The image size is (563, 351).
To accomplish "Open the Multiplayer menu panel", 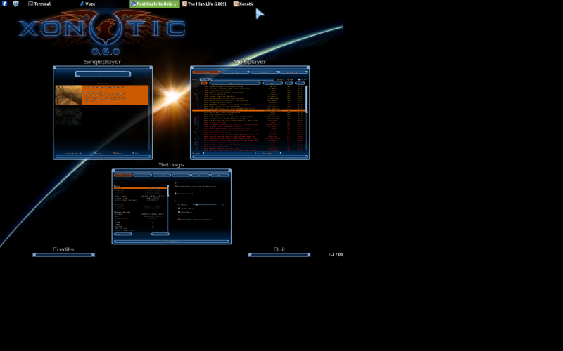I will 250,112.
